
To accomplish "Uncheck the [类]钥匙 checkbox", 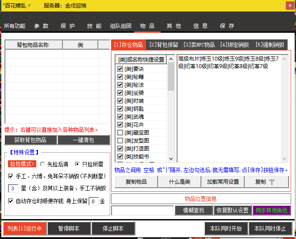I will pos(120,108).
